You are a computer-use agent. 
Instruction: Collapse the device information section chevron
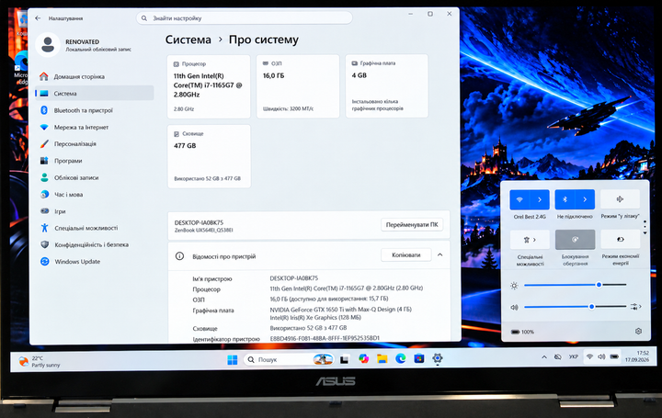pyautogui.click(x=439, y=254)
